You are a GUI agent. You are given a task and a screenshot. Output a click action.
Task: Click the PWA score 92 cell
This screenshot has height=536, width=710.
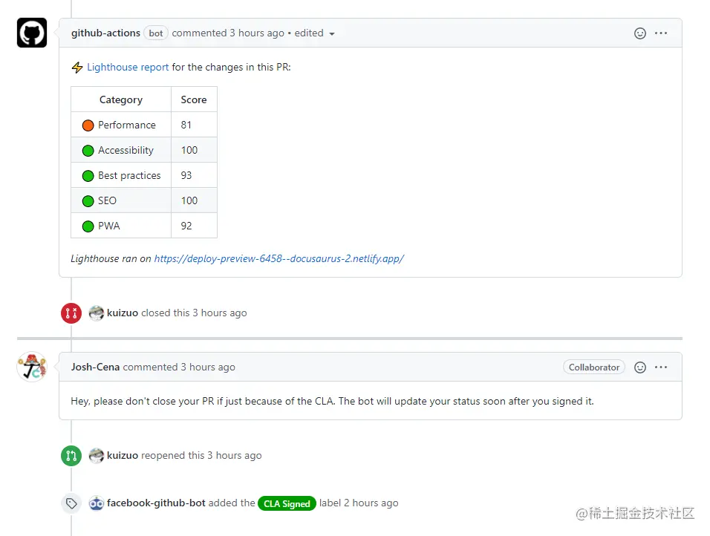coord(195,226)
